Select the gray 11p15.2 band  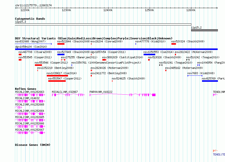(205, 30)
